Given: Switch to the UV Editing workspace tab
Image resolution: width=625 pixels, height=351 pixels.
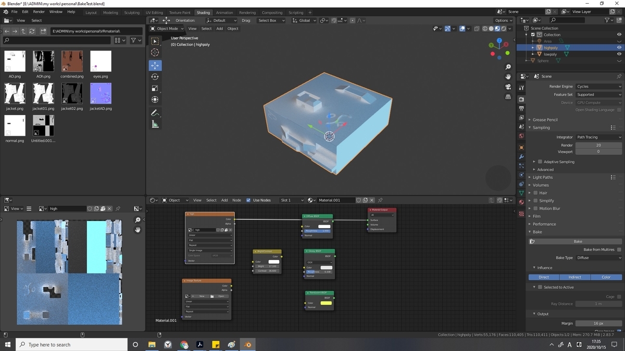Looking at the screenshot, I should (154, 12).
